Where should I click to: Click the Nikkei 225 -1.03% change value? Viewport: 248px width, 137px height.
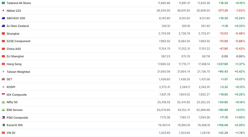click(x=240, y=11)
